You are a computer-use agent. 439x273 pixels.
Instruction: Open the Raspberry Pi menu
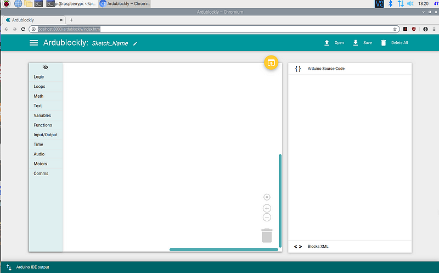(x=6, y=4)
